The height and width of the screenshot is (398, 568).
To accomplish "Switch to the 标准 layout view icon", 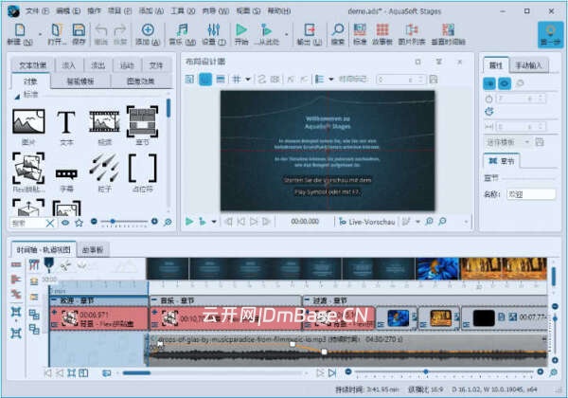I will pyautogui.click(x=360, y=34).
